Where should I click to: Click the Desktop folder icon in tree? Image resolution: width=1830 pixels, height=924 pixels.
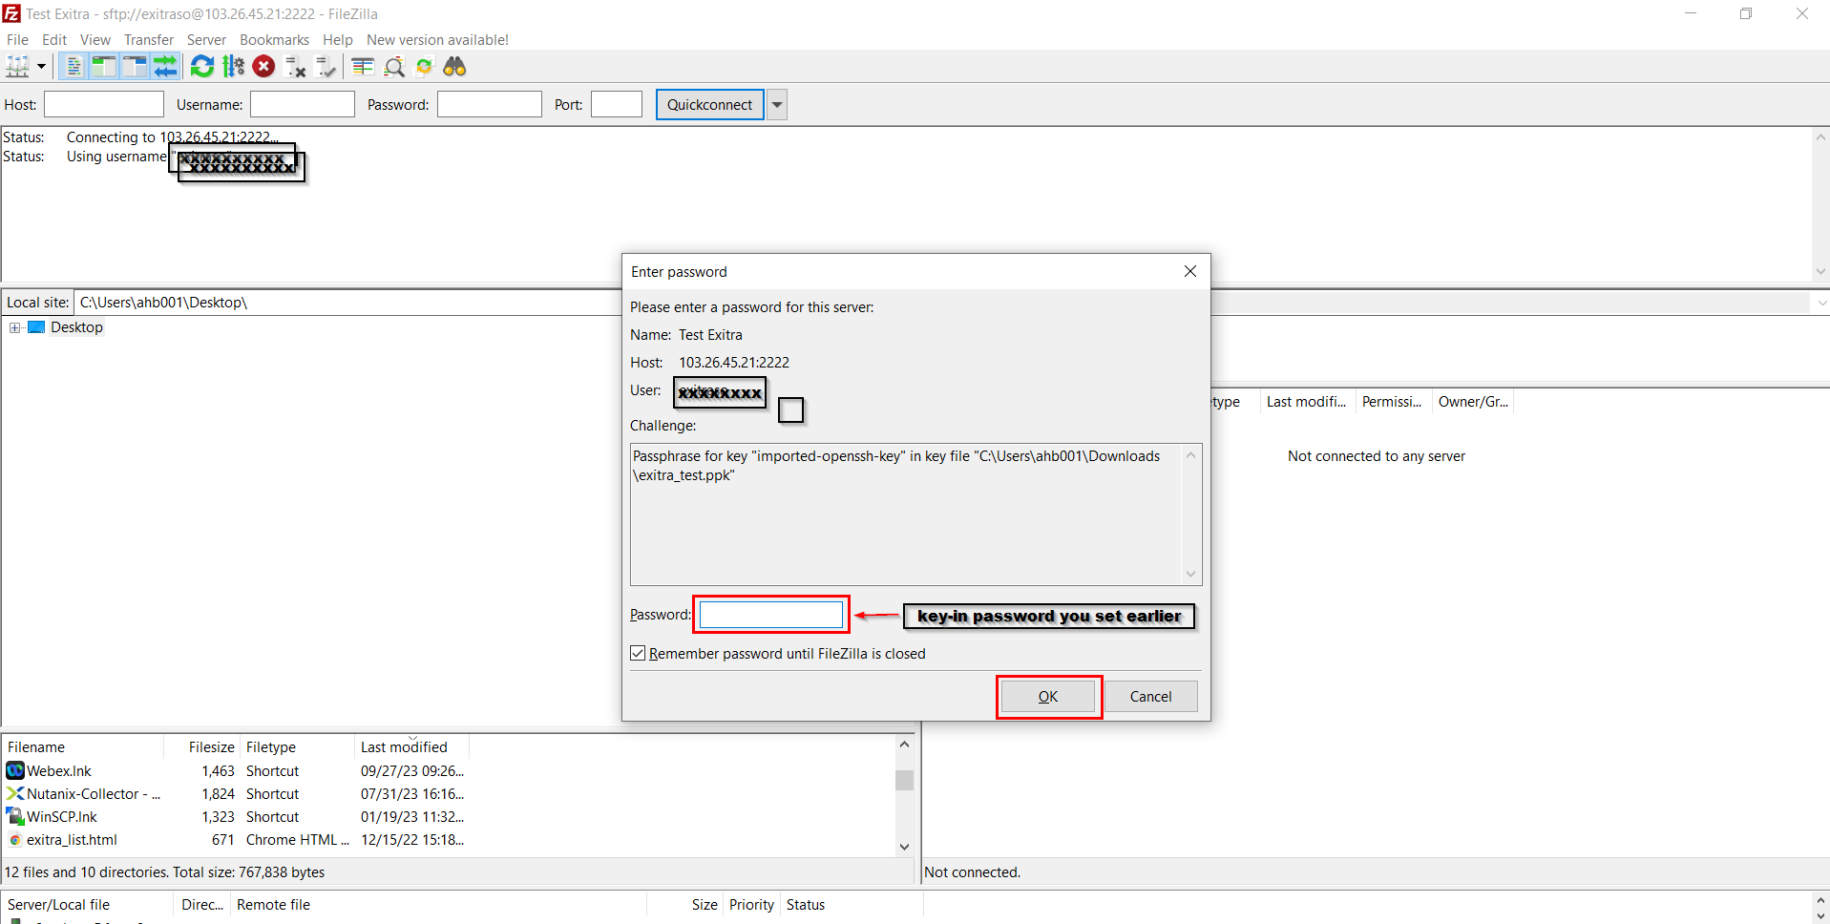click(x=37, y=327)
